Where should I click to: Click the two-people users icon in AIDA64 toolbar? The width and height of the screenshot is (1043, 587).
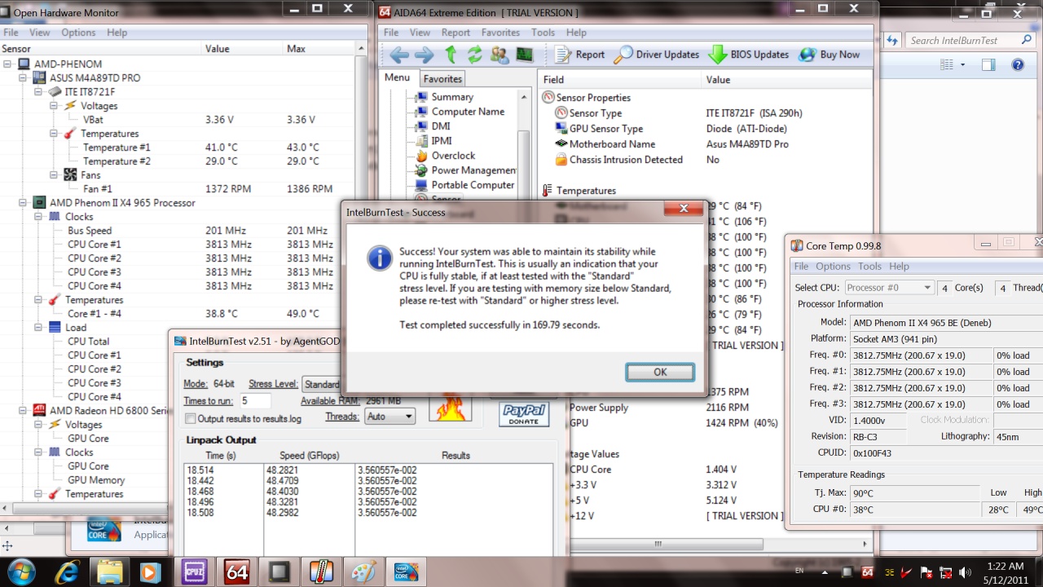coord(499,55)
